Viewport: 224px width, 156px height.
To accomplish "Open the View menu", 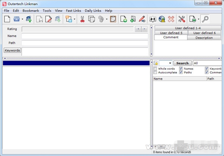I will 59,11.
